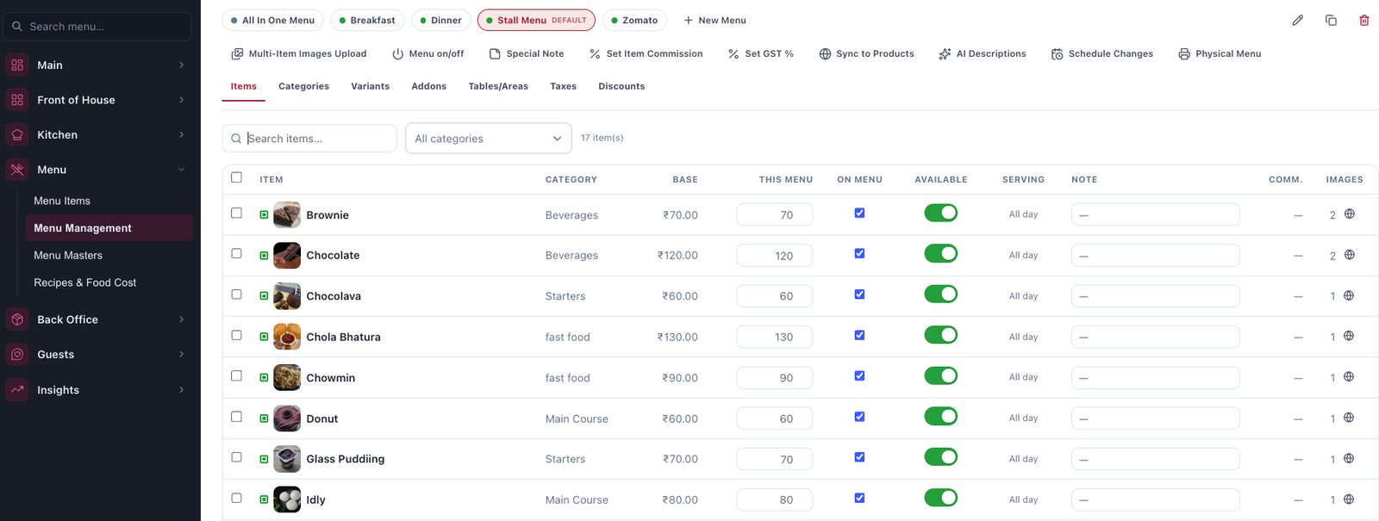The image size is (1379, 521).
Task: Toggle Available switch for Glass Puddiing
Action: [x=940, y=457]
